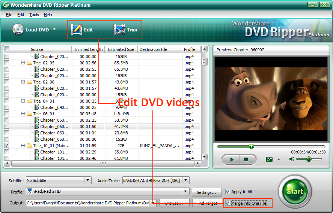Mute audio with the speaker icon
The image size is (333, 213).
point(292,159)
